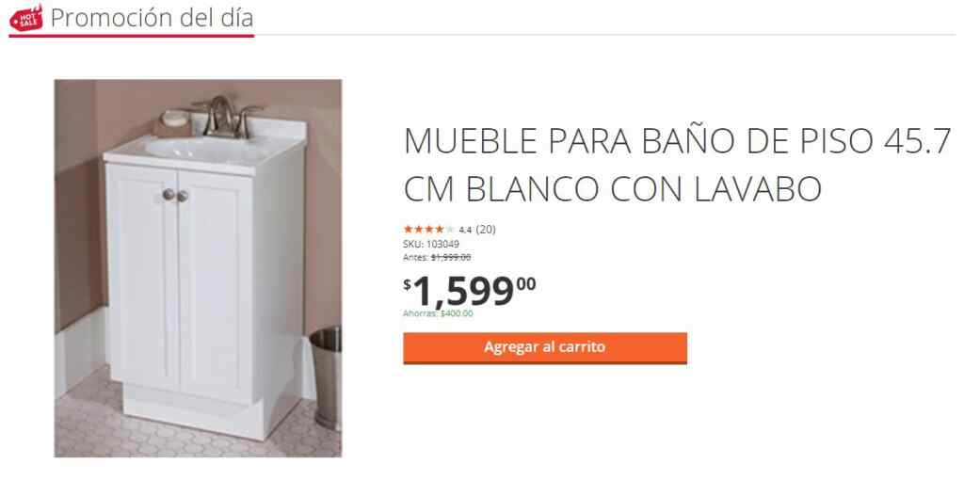
Task: Click the large $1,599 price
Action: click(x=470, y=292)
